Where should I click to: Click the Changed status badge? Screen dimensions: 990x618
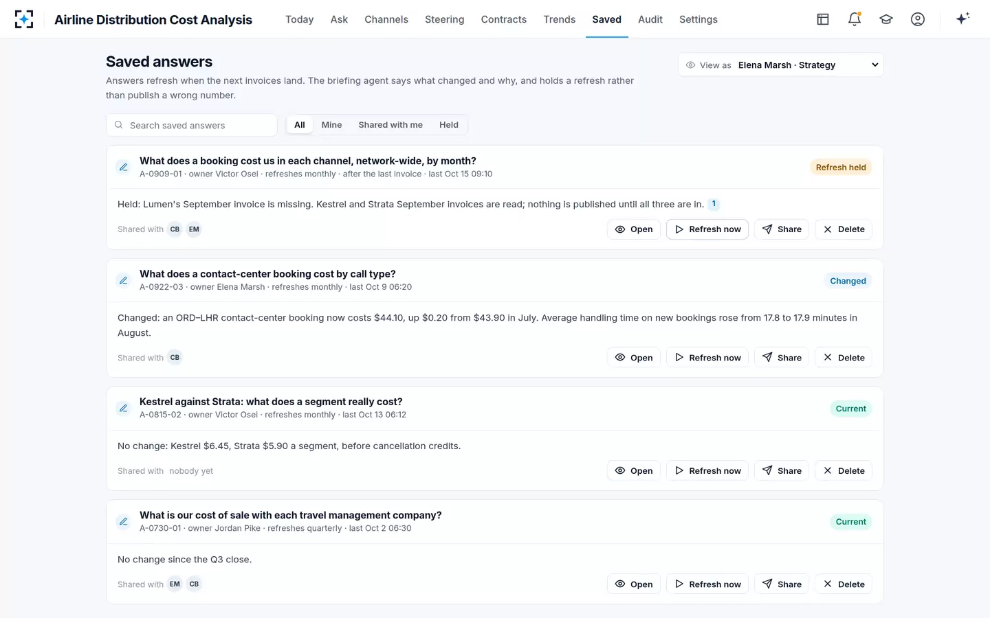coord(848,281)
